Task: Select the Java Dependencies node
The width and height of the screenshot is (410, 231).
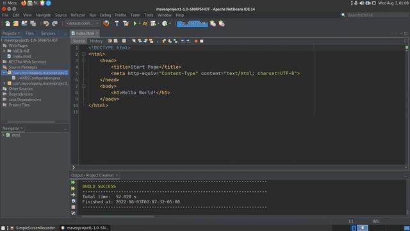Action: coord(24,99)
